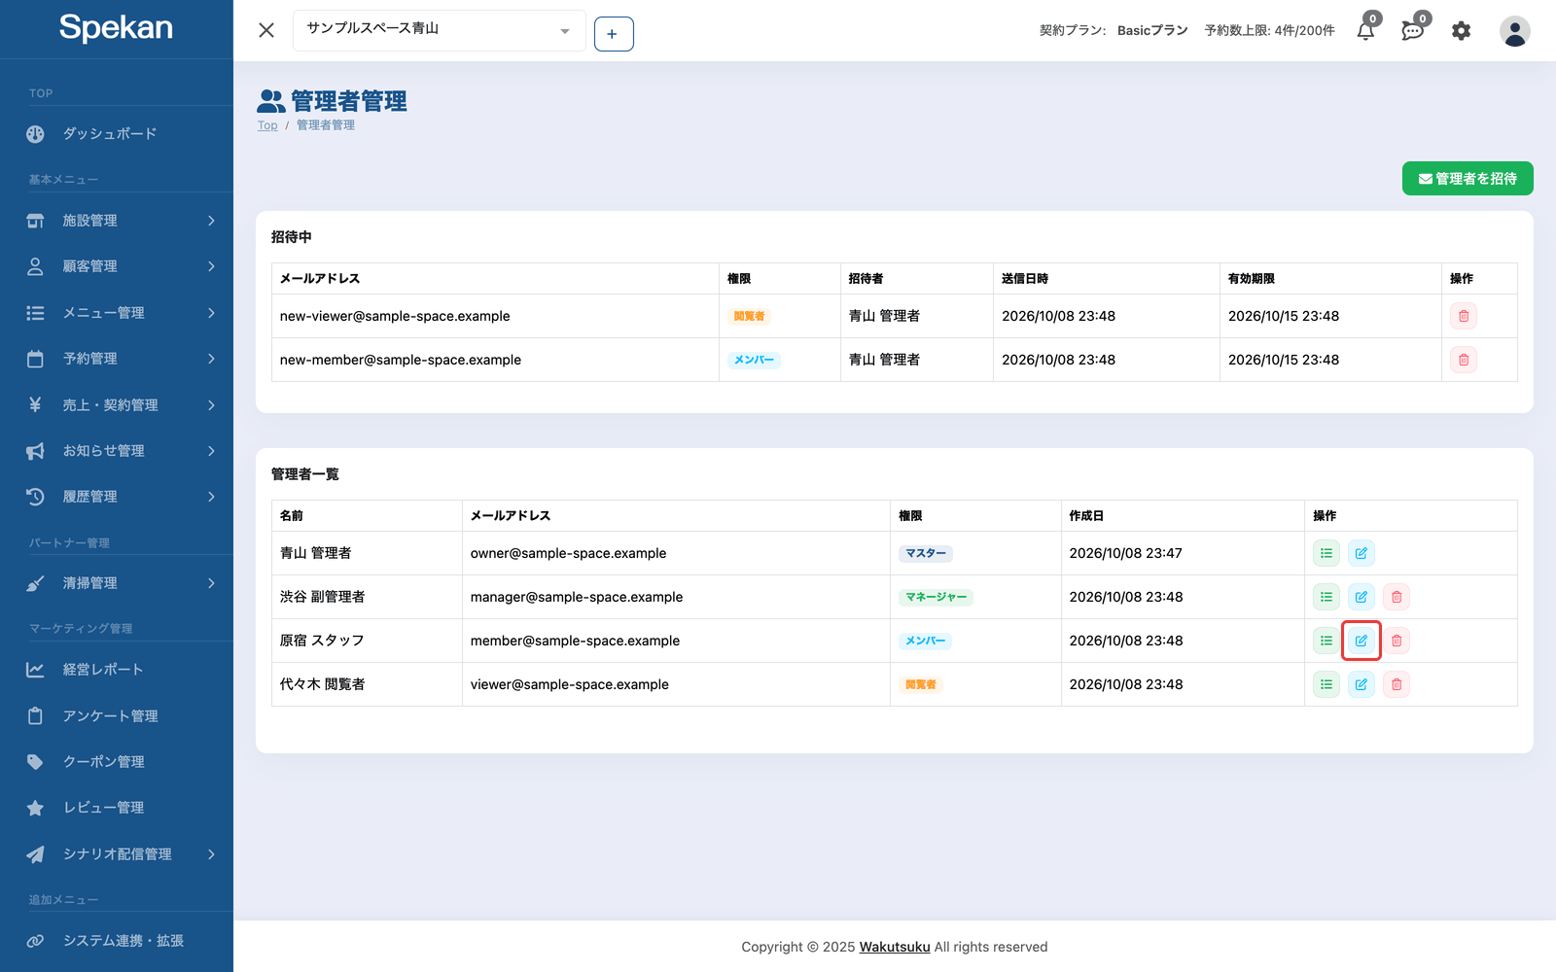Click the plus button to add space
Screen dimensions: 1556x972
coord(614,34)
